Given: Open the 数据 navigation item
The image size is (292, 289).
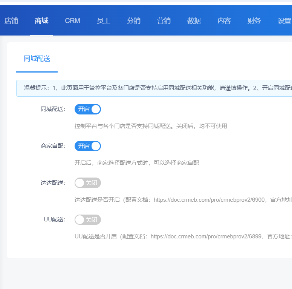Looking at the screenshot, I should 194,21.
